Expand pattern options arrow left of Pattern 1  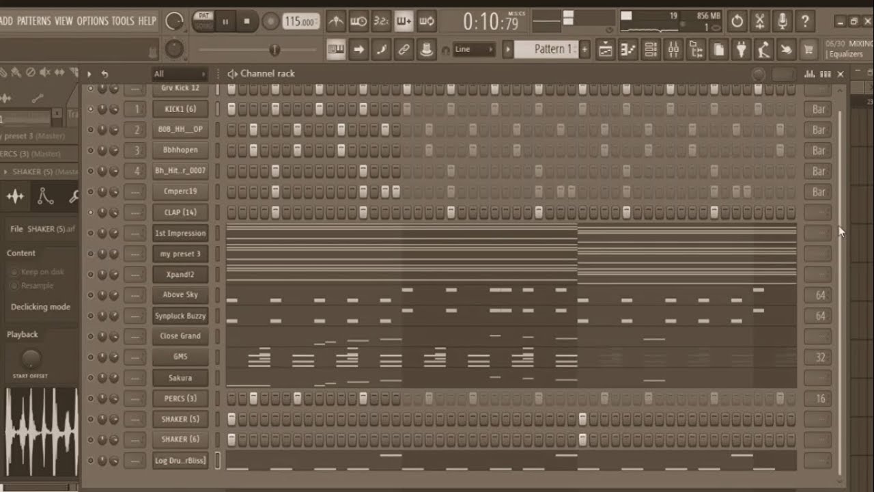point(507,49)
